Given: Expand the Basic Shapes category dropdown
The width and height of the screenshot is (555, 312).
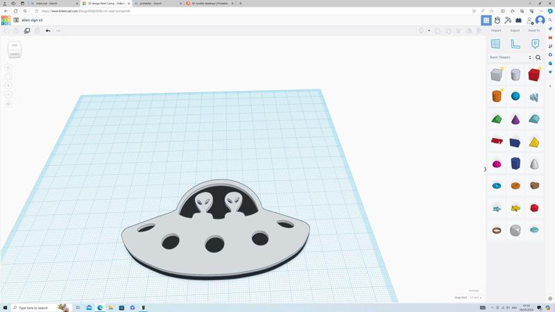Looking at the screenshot, I should (x=511, y=58).
